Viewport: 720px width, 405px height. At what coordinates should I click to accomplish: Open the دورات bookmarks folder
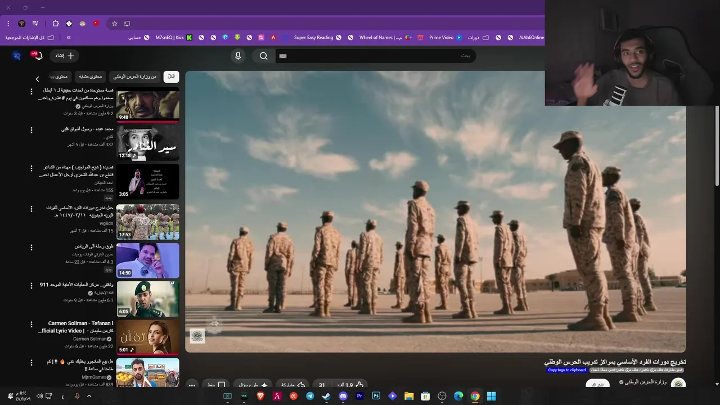(477, 38)
